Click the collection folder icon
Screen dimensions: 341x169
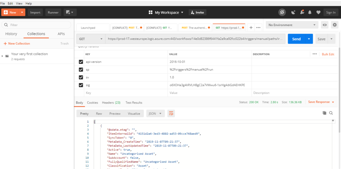7,56
